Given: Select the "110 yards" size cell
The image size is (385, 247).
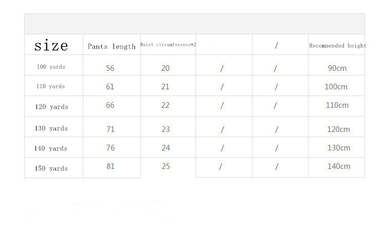Looking at the screenshot, I should pos(50,86).
